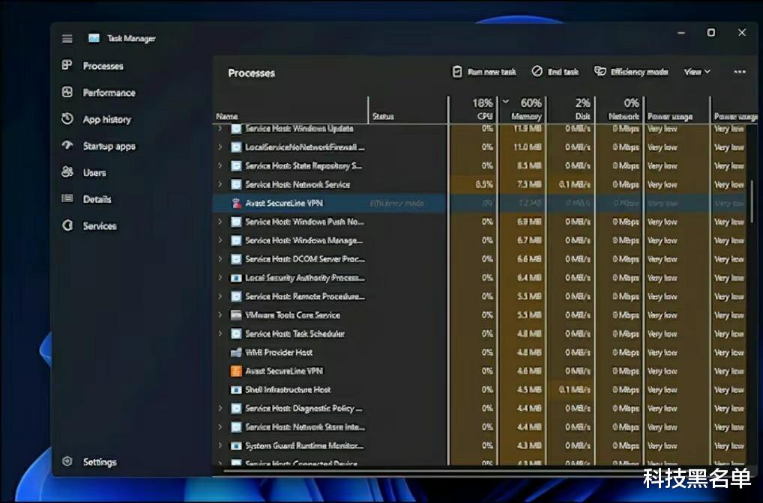Expand LocalServiceNoNetworkFirewall row
The height and width of the screenshot is (503, 763).
tap(220, 147)
